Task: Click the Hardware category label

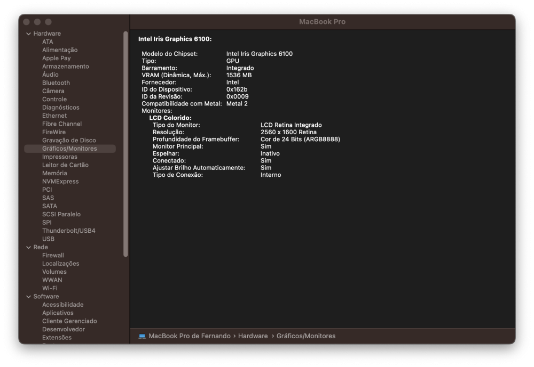Action: (48, 34)
